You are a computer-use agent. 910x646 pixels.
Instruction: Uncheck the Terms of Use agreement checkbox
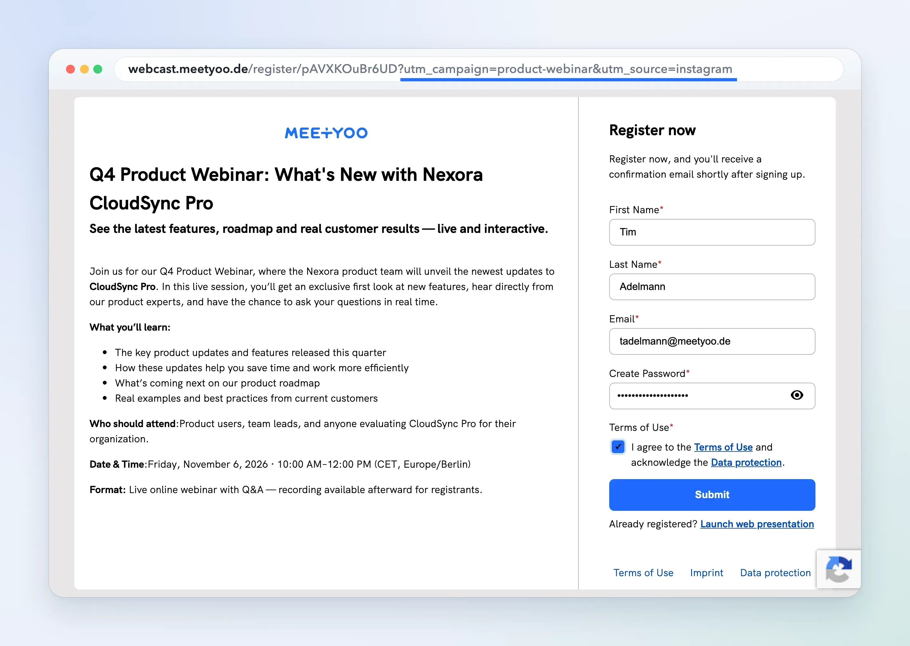click(618, 447)
